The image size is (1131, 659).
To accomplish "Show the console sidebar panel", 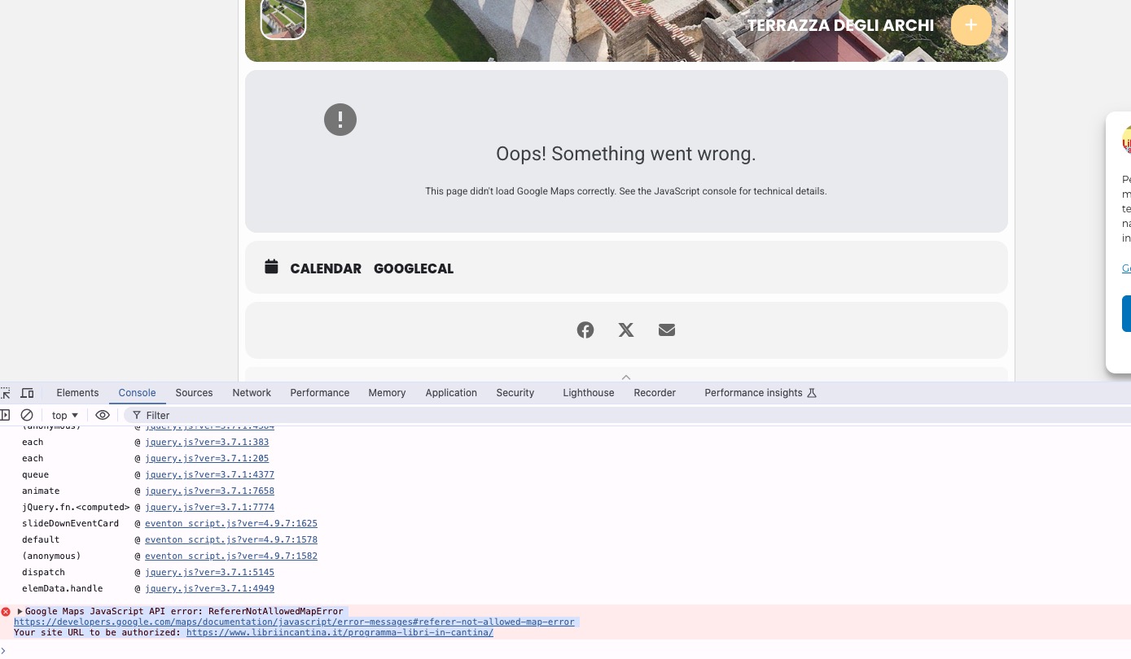I will point(6,415).
